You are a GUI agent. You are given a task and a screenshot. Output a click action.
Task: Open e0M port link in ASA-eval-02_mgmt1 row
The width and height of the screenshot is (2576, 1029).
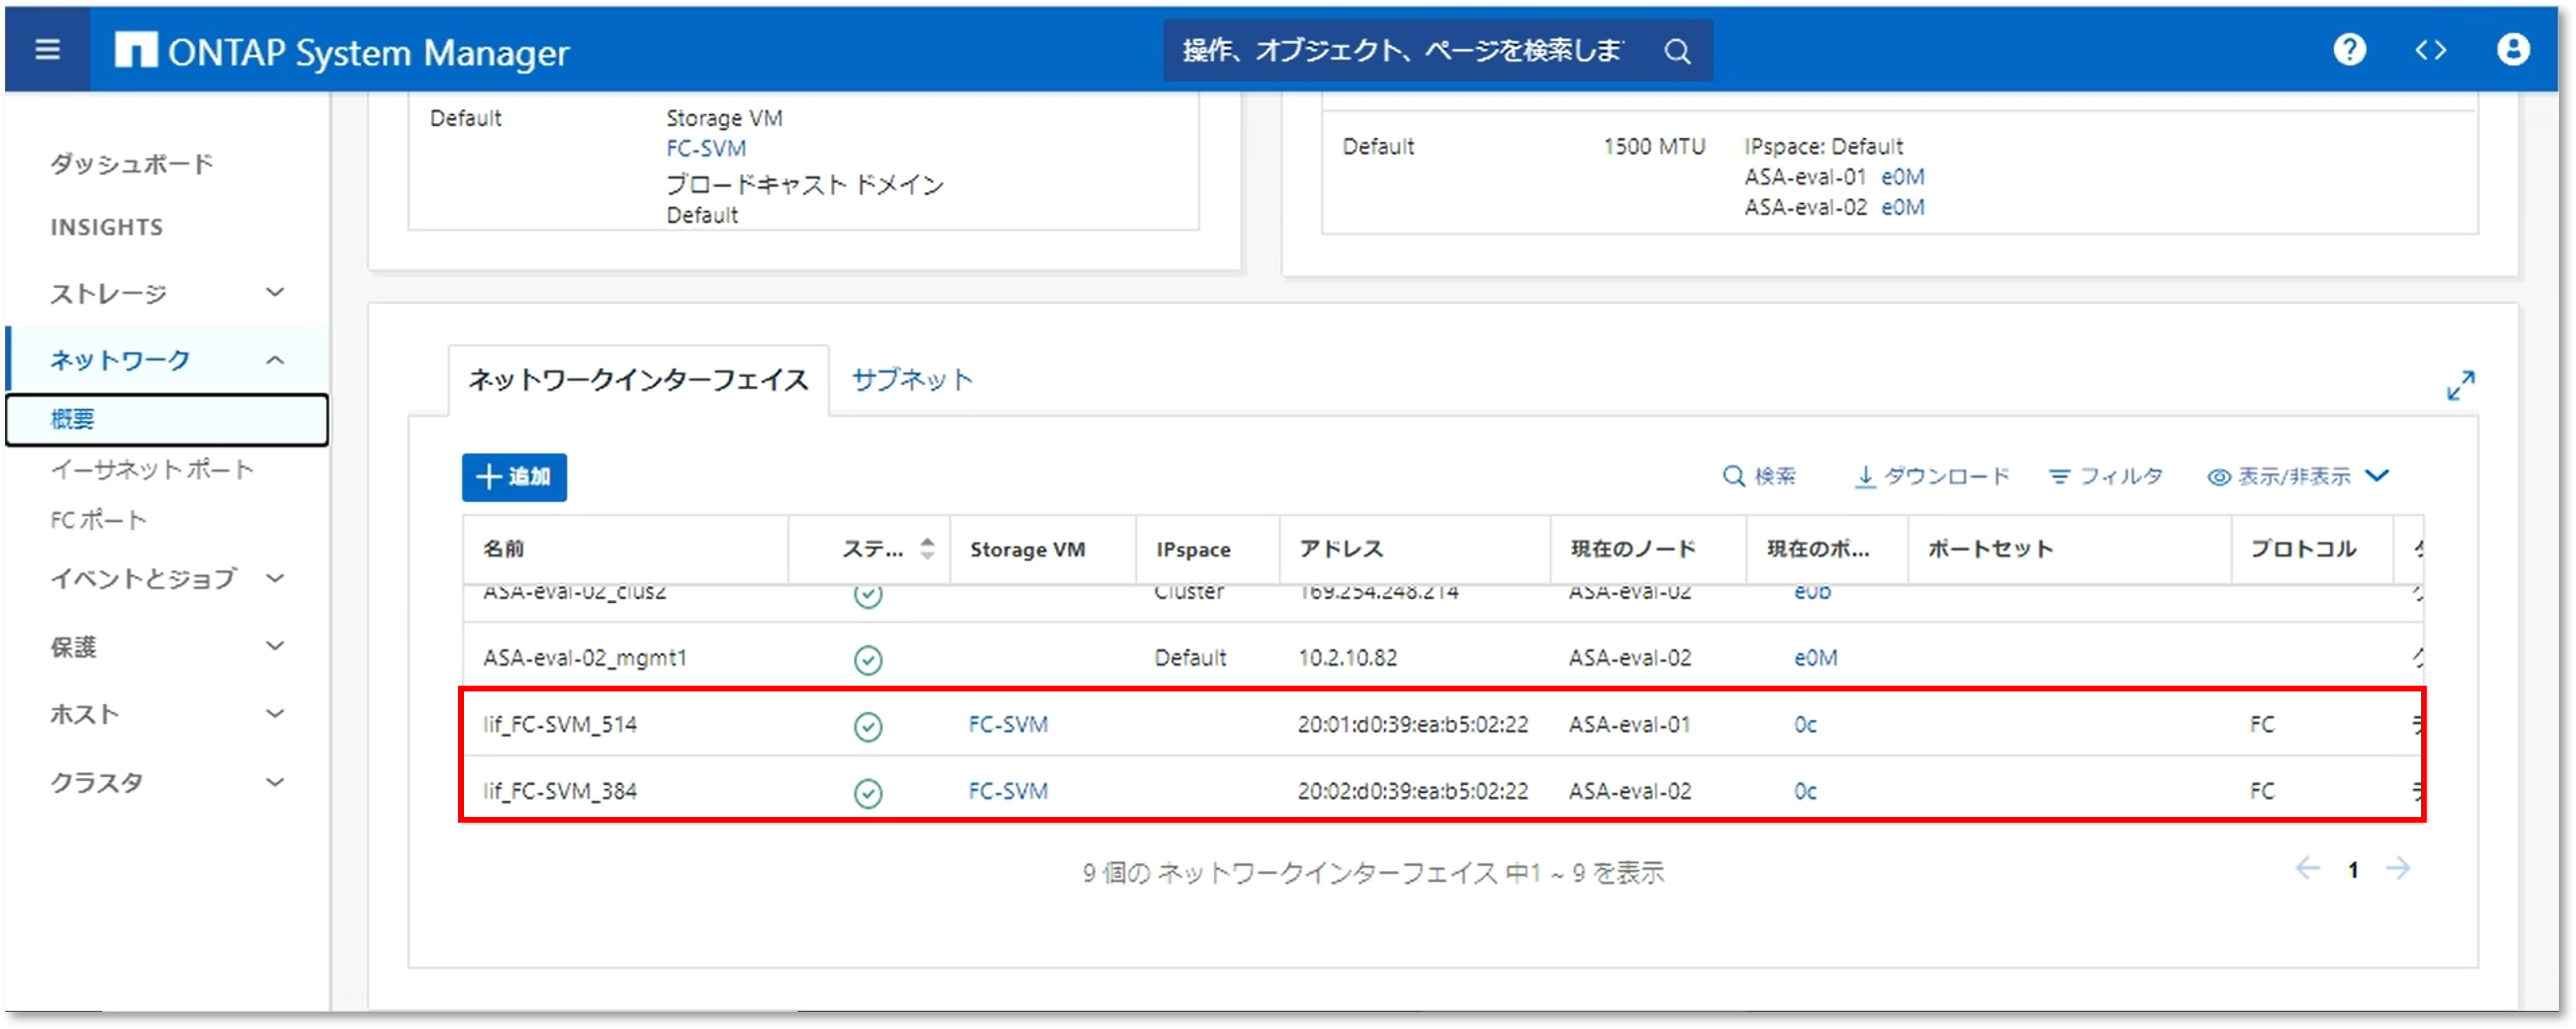tap(1815, 658)
